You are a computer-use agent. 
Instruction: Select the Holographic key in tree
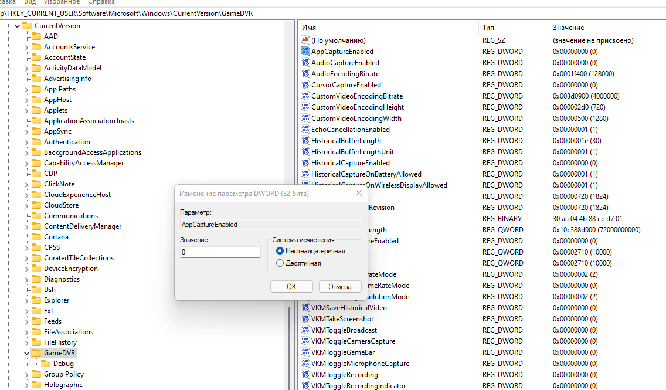tap(63, 385)
